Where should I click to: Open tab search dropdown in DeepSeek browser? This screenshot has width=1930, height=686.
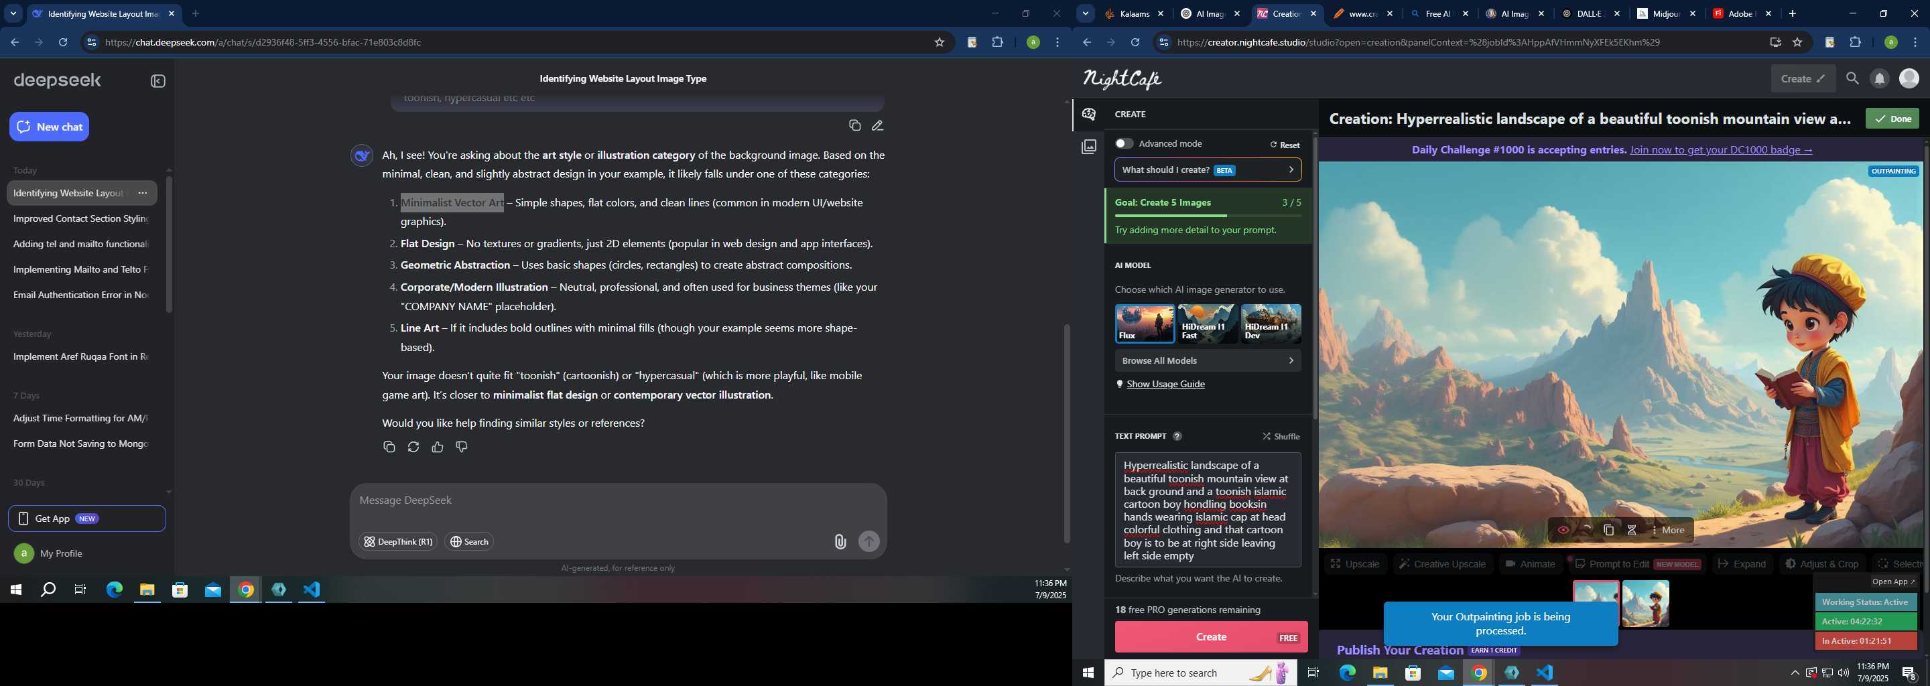(13, 13)
